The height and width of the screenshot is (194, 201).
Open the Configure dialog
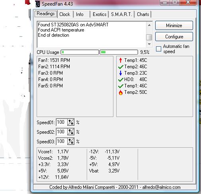tap(174, 36)
